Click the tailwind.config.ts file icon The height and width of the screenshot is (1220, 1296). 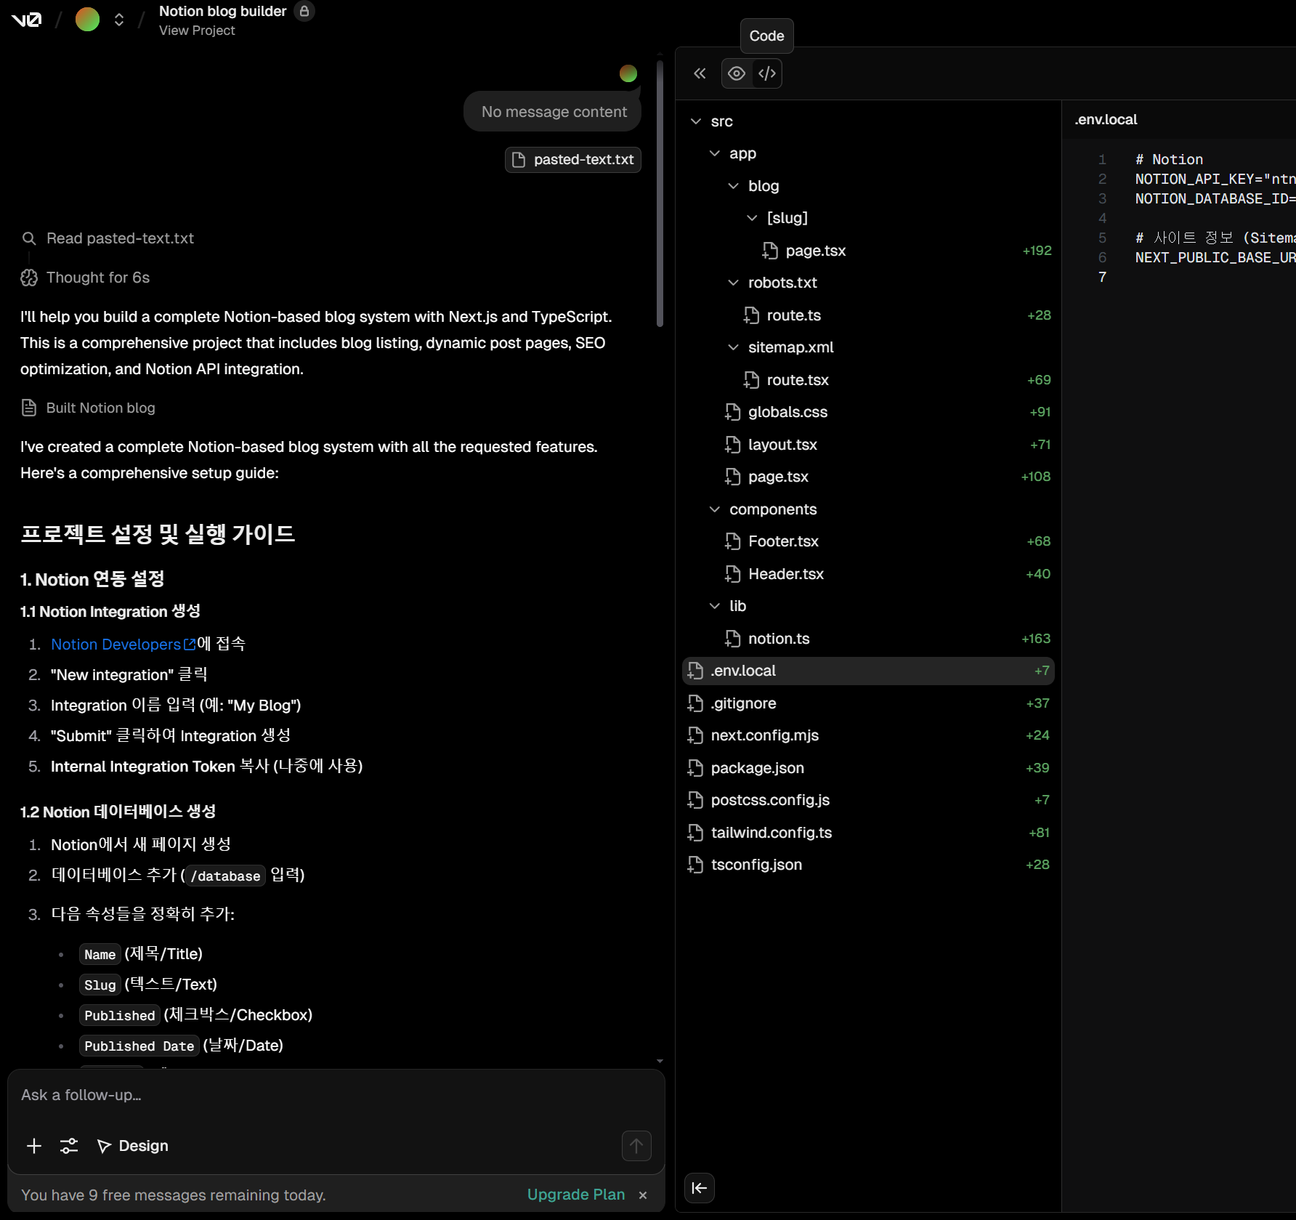[x=695, y=833]
